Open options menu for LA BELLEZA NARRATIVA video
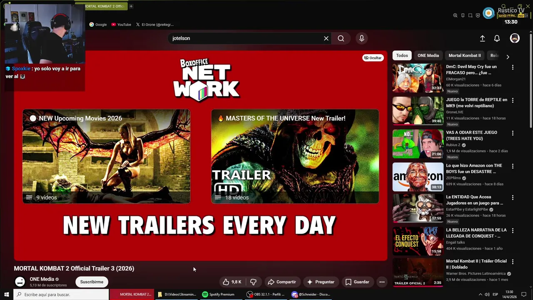This screenshot has height=300, width=533. (513, 230)
